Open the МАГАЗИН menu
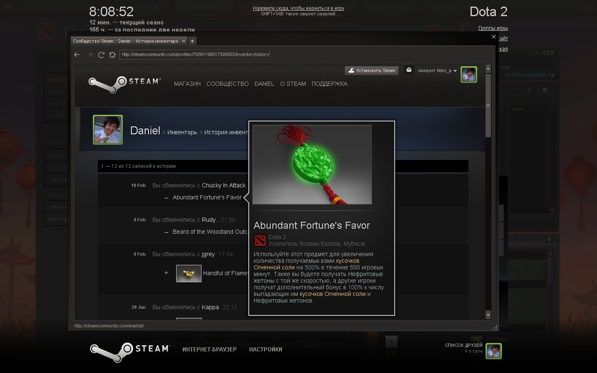This screenshot has height=373, width=597. click(187, 84)
